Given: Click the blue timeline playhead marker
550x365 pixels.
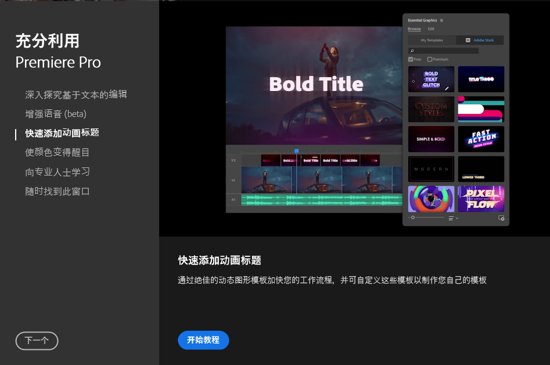Looking at the screenshot, I should [x=296, y=151].
